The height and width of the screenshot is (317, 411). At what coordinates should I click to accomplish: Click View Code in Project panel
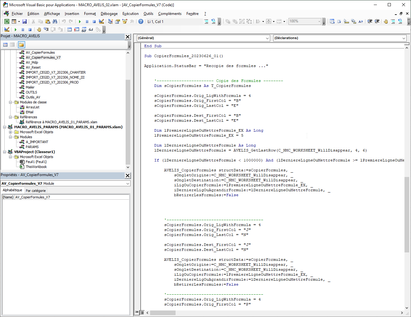[x=5, y=45]
